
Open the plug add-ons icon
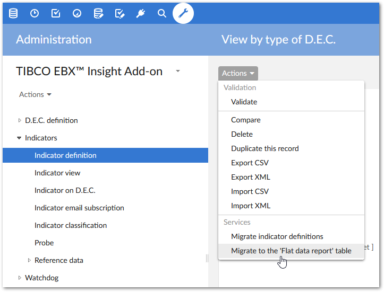(141, 13)
